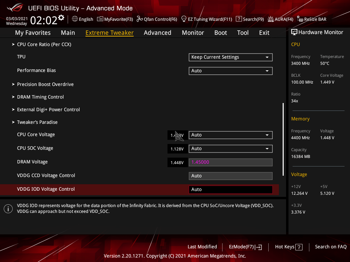Switch to the Main tab
Viewport: 350px width, 262px height.
click(x=68, y=33)
